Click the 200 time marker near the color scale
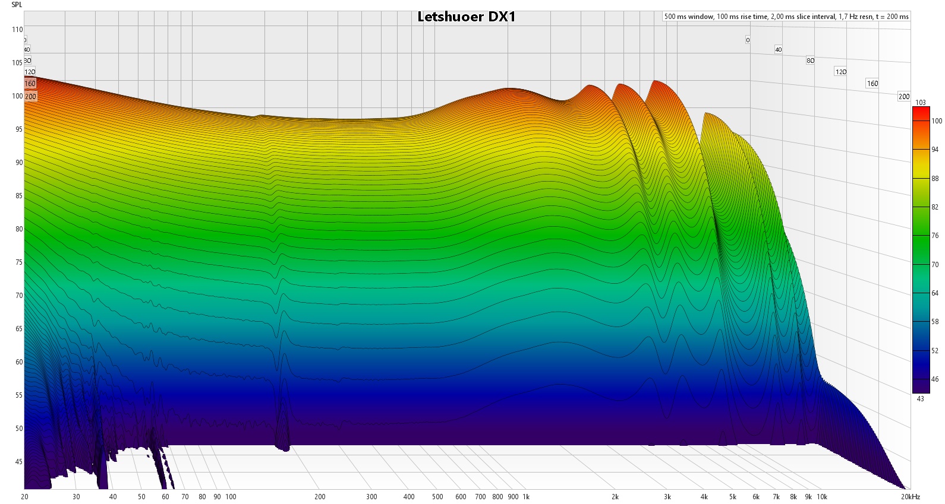945x504 pixels. pos(904,96)
